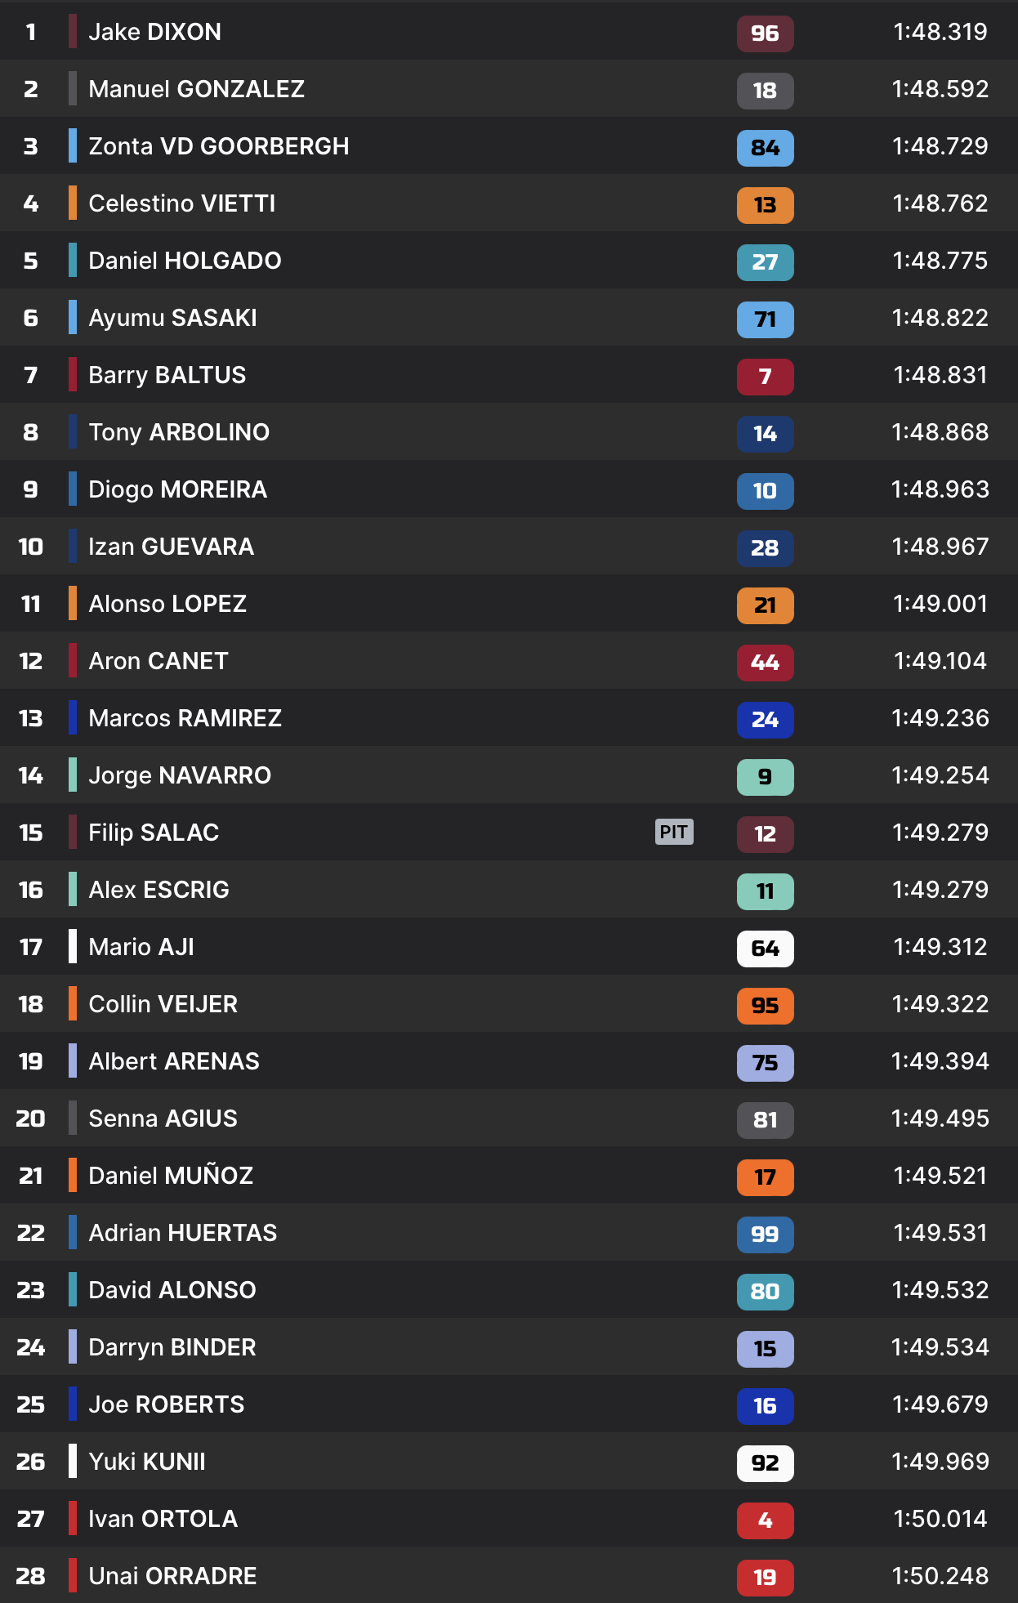Click the red number 7 badge
Image resolution: width=1018 pixels, height=1603 pixels.
coord(765,377)
